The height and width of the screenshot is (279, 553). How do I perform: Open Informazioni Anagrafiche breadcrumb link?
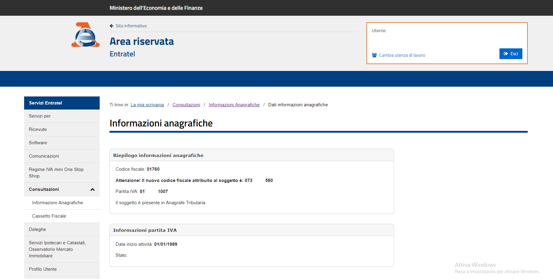(234, 105)
